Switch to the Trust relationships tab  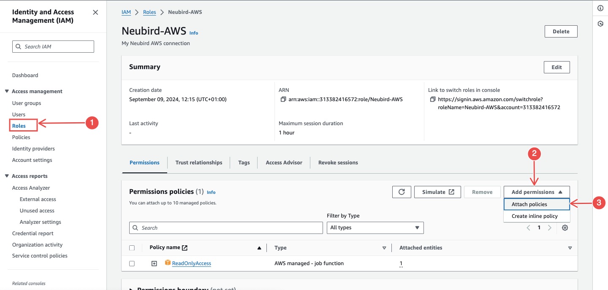(198, 162)
